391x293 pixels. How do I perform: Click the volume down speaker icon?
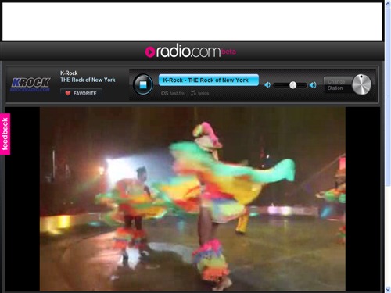pos(267,85)
